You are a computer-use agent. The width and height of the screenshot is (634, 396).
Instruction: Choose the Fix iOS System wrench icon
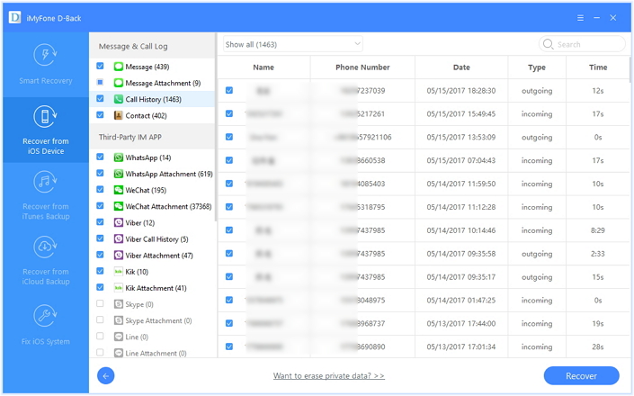(x=45, y=316)
